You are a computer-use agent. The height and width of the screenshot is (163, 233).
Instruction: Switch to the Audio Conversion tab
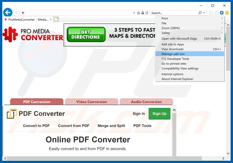(146, 102)
